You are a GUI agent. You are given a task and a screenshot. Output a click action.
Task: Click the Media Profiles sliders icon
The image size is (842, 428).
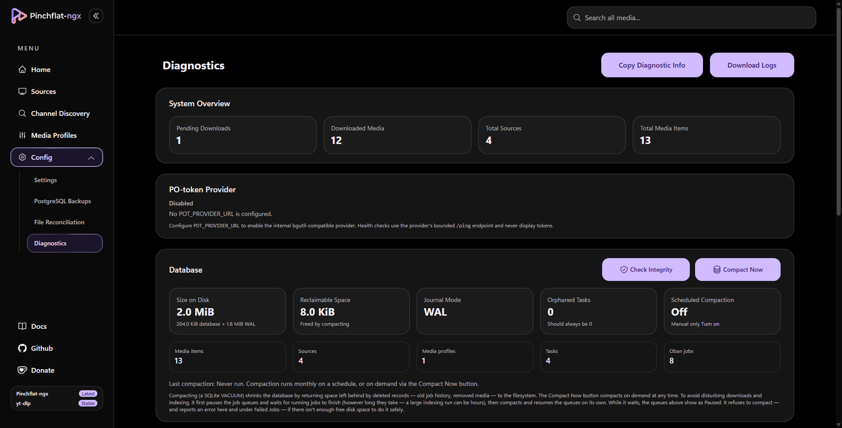coord(22,135)
